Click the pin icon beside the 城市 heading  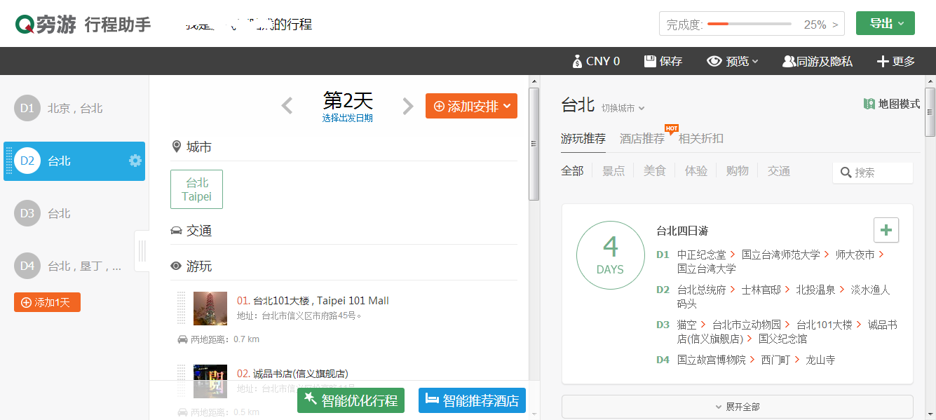tap(176, 147)
